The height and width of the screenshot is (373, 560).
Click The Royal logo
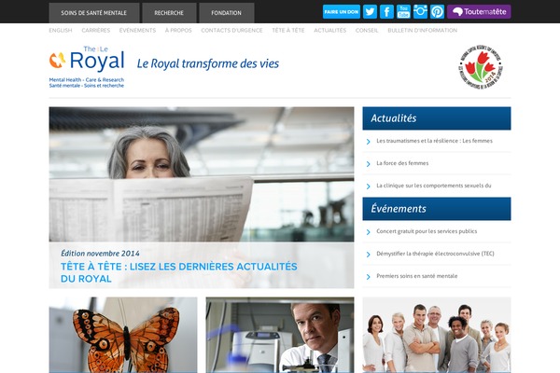[x=87, y=67]
